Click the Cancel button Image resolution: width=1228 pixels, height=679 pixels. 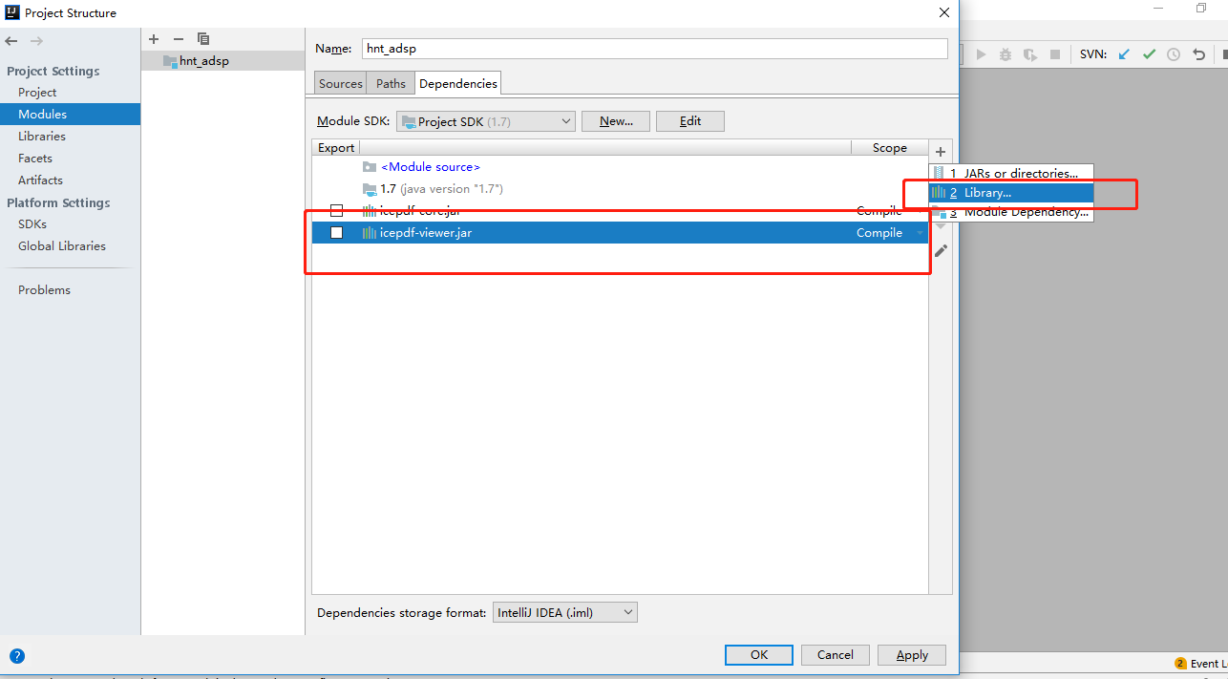(x=836, y=655)
